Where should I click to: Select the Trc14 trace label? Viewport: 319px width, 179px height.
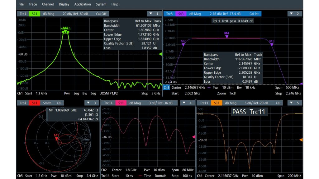tap(108, 103)
